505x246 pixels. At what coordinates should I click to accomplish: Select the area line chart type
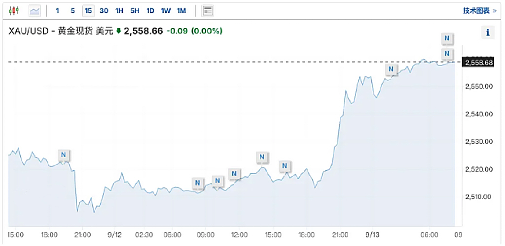[35, 10]
